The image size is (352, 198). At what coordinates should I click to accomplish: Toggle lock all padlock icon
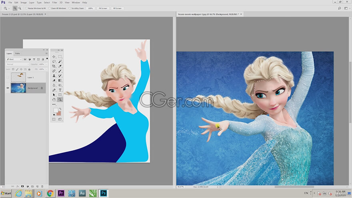click(29, 69)
